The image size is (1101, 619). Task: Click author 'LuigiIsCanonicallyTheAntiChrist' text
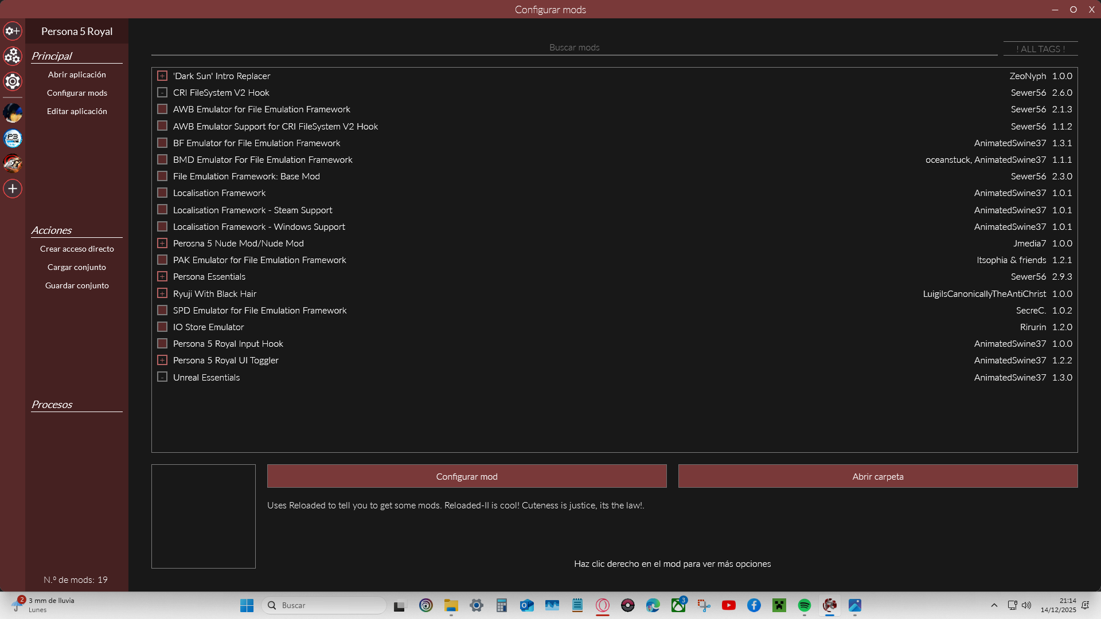(984, 293)
